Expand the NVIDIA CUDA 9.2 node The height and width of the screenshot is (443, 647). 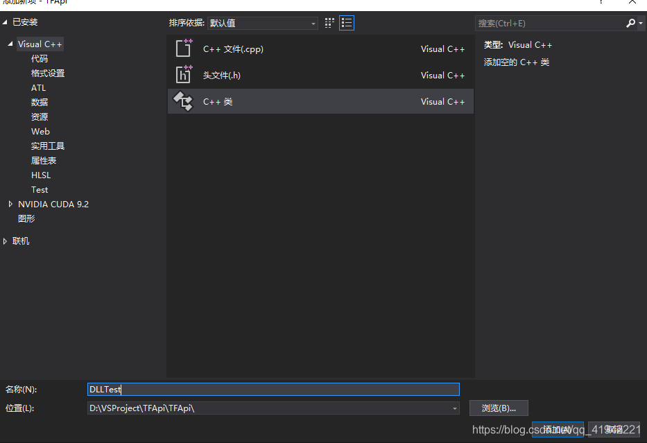click(10, 205)
